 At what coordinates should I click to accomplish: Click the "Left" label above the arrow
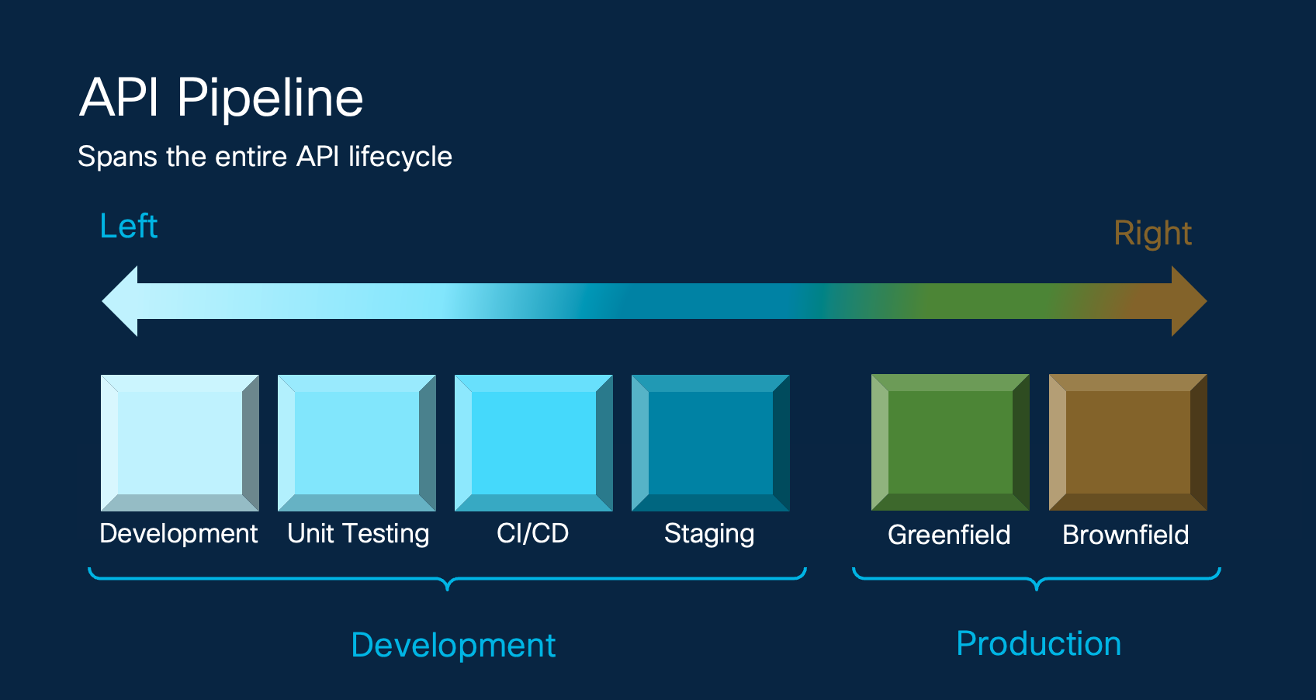(128, 226)
